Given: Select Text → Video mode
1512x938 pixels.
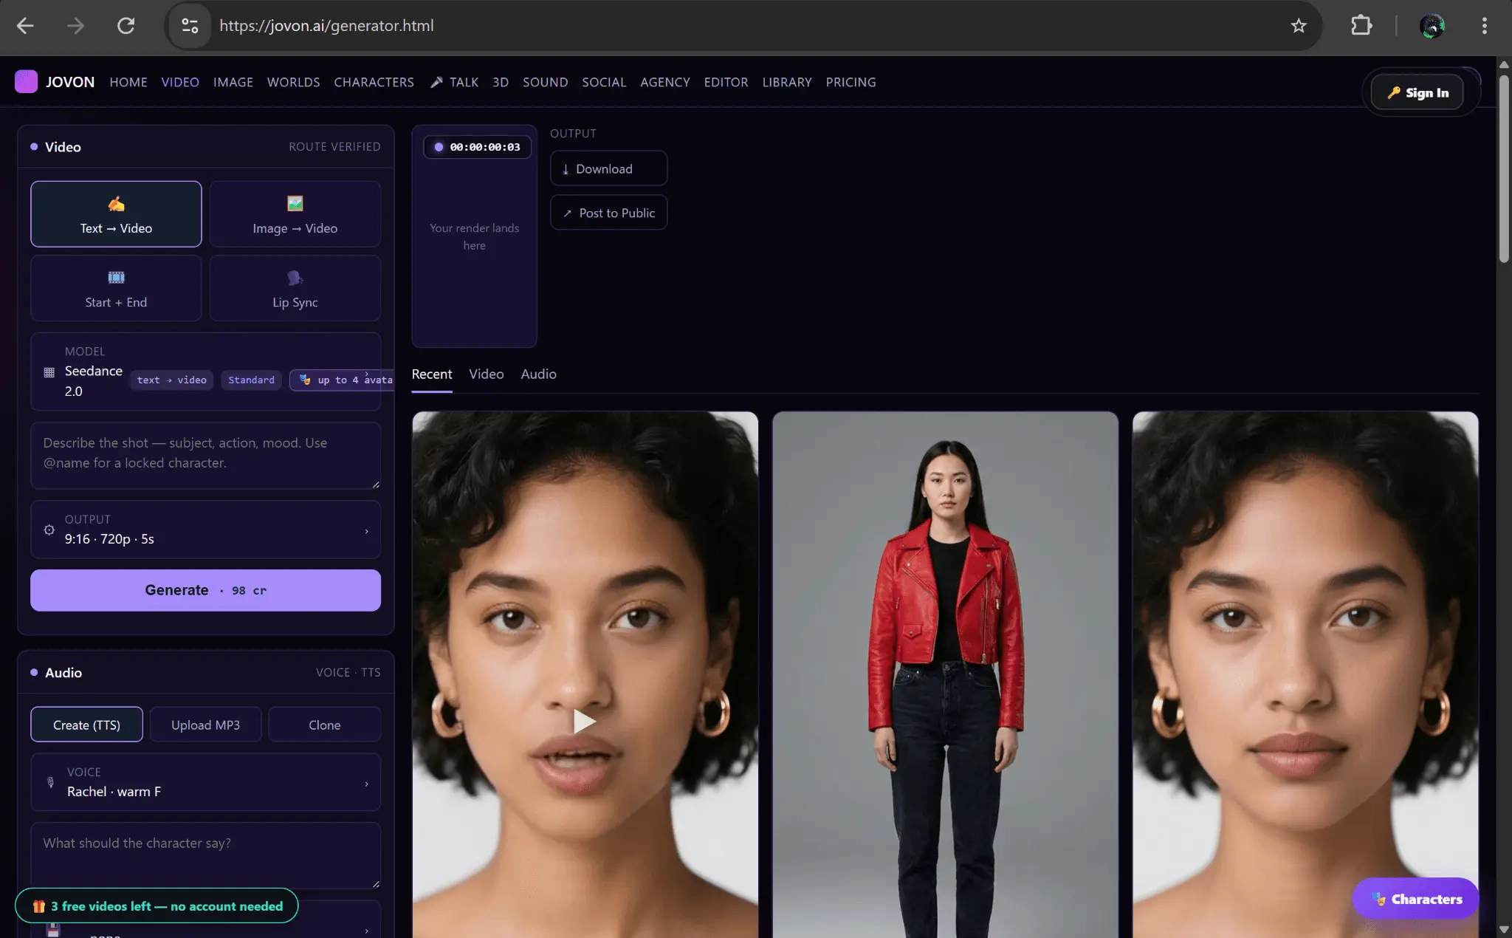Looking at the screenshot, I should [x=116, y=214].
